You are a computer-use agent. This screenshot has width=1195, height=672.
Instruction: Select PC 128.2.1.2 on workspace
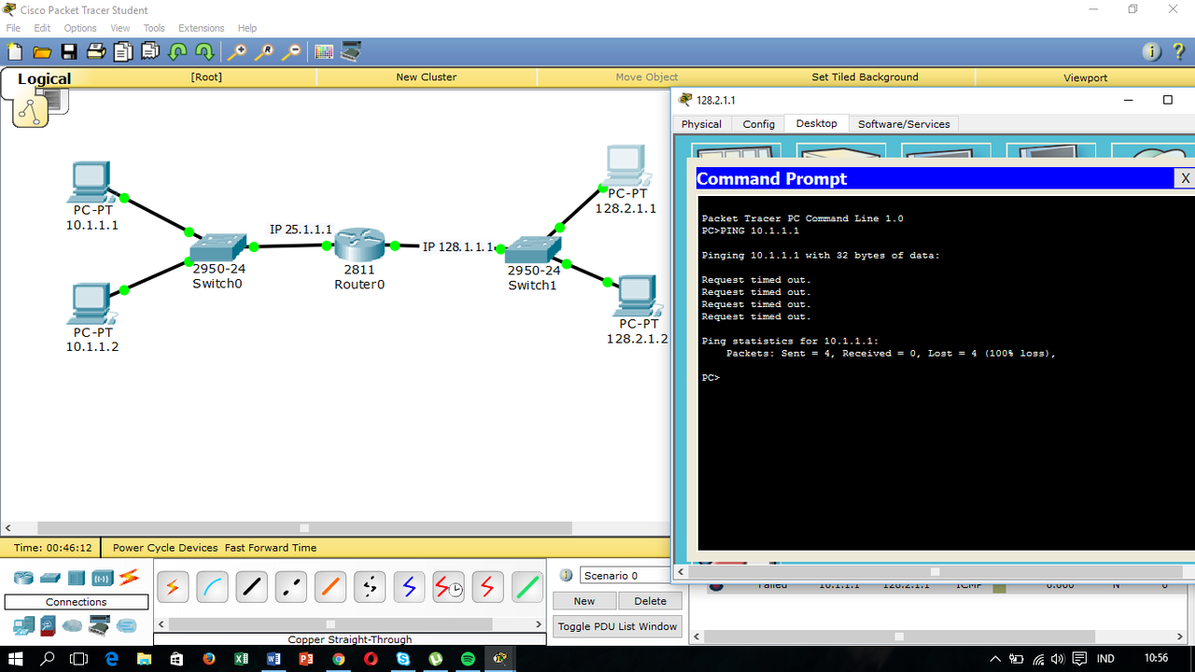638,297
